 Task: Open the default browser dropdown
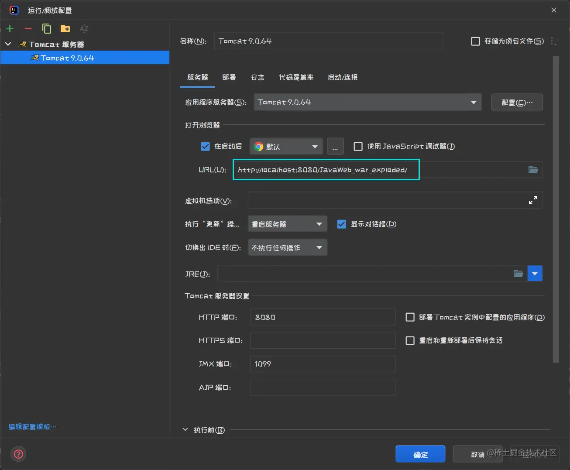point(286,147)
